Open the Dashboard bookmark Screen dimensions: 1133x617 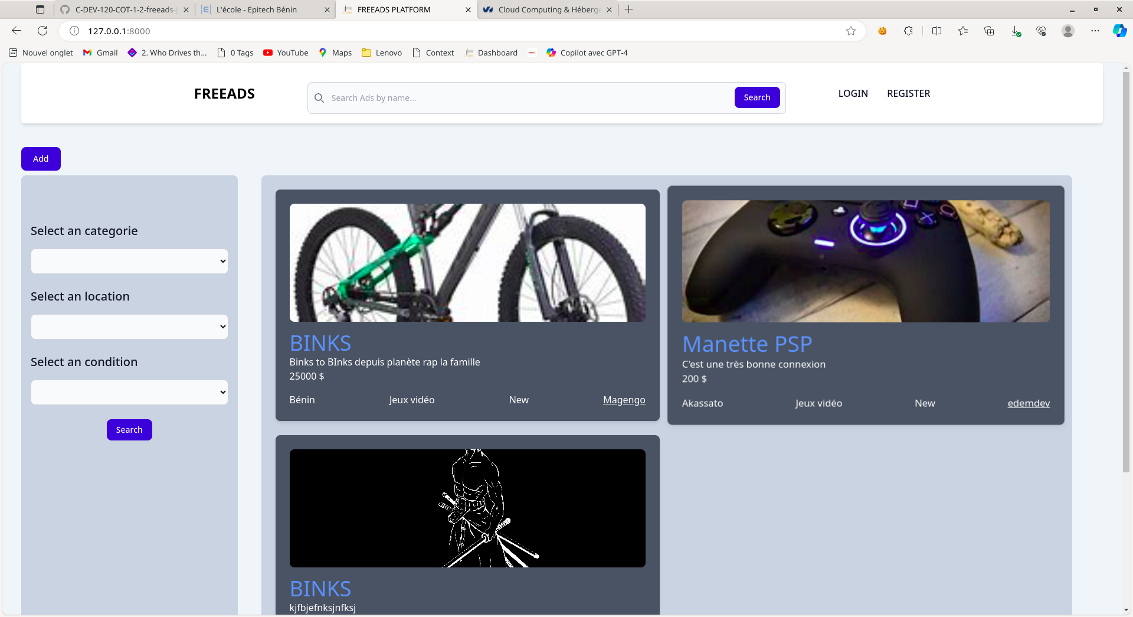point(491,53)
